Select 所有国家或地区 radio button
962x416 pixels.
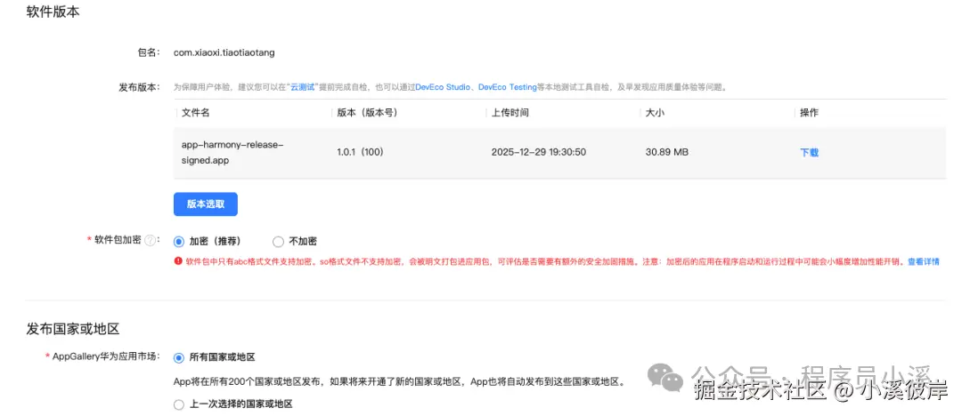179,356
